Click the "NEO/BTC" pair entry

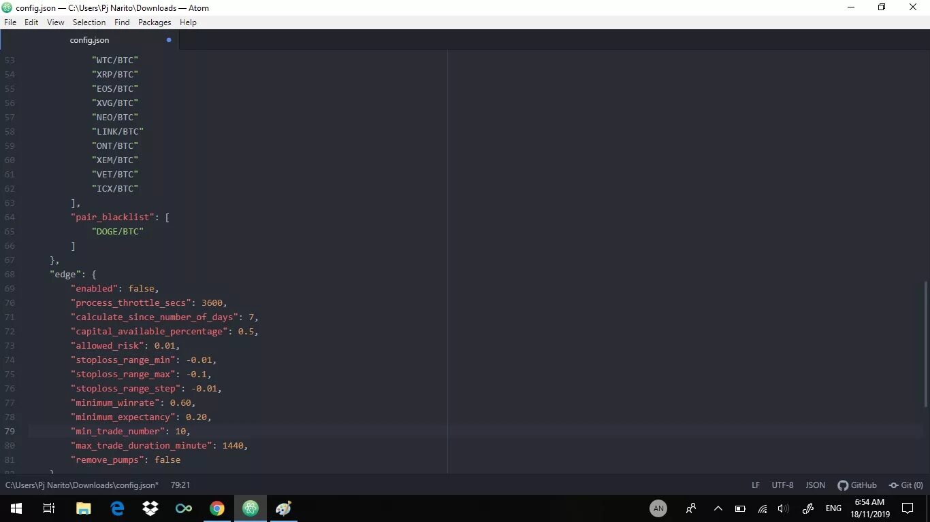coord(115,118)
